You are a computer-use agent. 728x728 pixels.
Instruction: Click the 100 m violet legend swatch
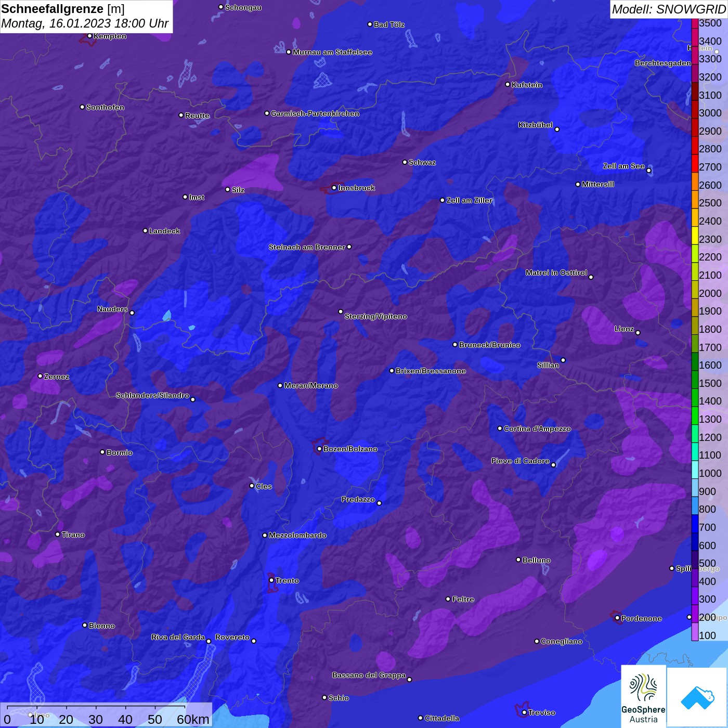[x=695, y=632]
